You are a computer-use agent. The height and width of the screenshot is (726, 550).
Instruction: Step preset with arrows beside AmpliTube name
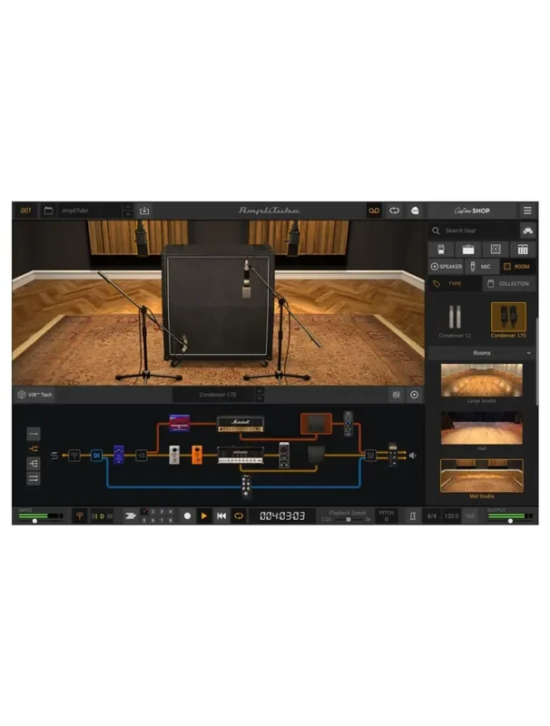pos(128,211)
